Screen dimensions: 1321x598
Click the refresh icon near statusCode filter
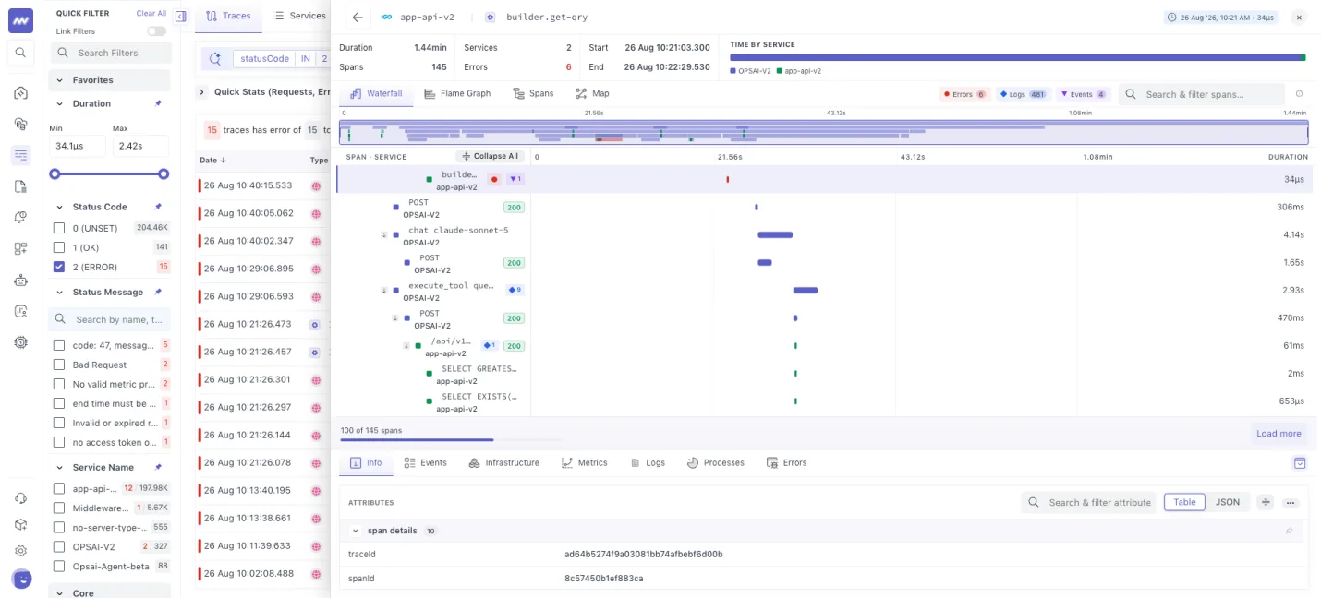pos(215,58)
